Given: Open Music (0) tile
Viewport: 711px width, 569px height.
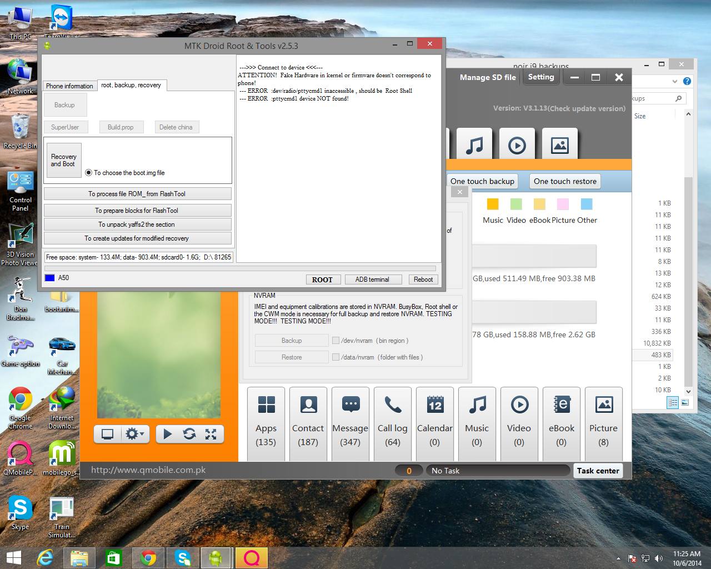Looking at the screenshot, I should [x=477, y=424].
